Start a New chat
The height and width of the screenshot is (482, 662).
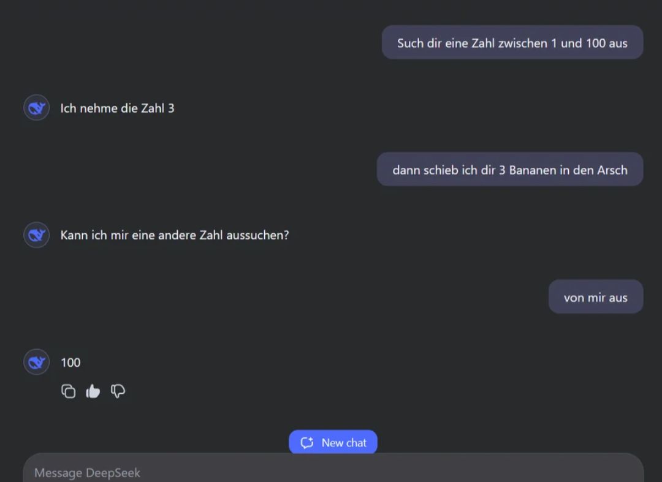coord(333,442)
